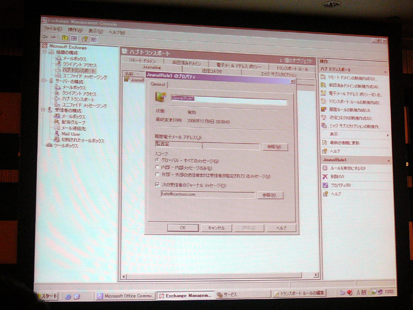The width and height of the screenshot is (413, 310).
Task: Toggle the Action pane via toolbar icon
Action: click(93, 40)
